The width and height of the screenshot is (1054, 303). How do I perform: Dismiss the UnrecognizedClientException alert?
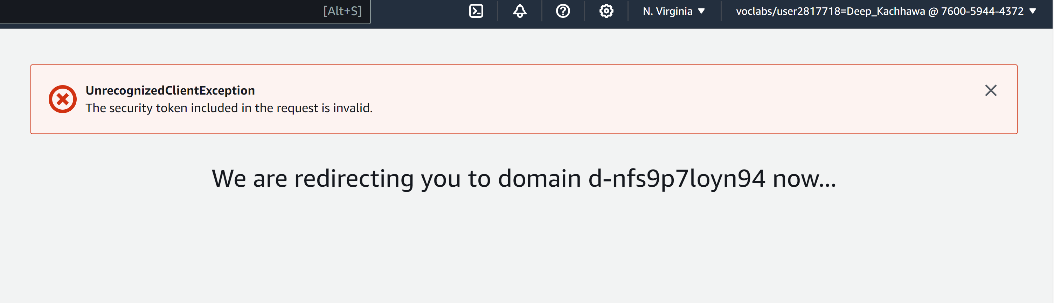[991, 90]
